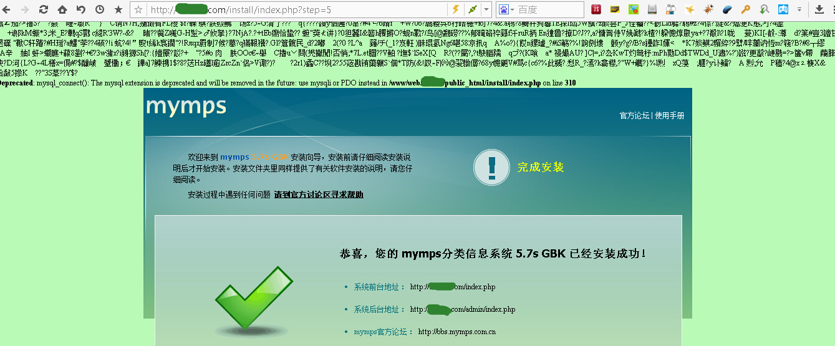Screen dimensions: 835x346
Task: Expand the extensions overflow menu
Action: (800, 9)
